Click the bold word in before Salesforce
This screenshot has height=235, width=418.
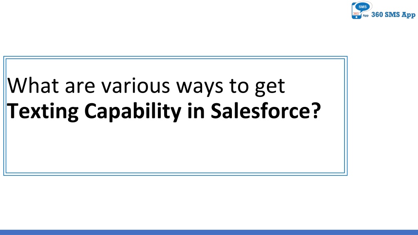196,111
